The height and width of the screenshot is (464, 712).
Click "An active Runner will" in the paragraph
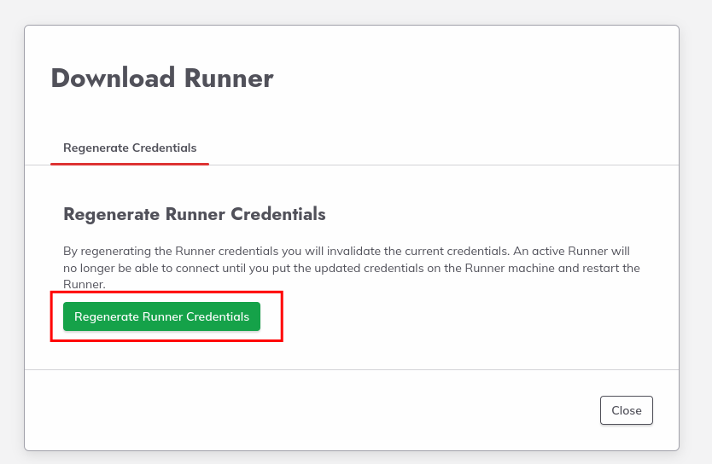[x=571, y=252]
